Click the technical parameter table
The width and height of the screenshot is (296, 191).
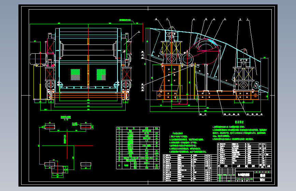(138, 148)
